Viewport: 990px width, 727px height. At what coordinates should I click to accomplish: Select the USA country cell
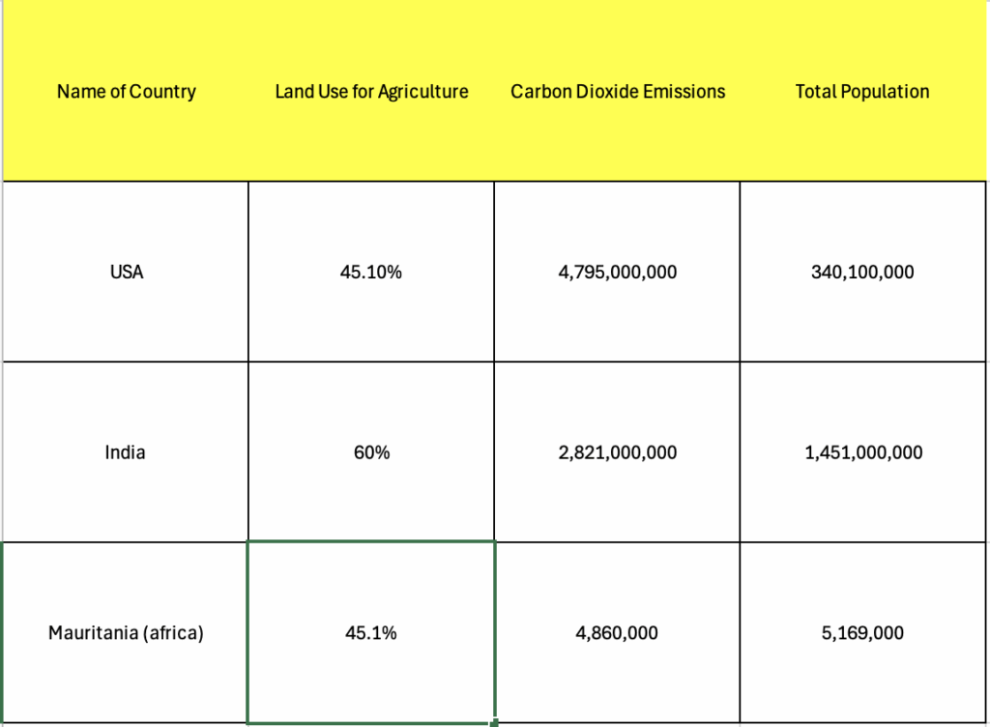pyautogui.click(x=126, y=272)
